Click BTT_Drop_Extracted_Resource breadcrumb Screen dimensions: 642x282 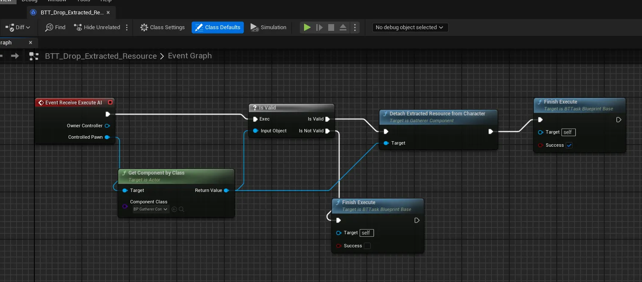[101, 56]
